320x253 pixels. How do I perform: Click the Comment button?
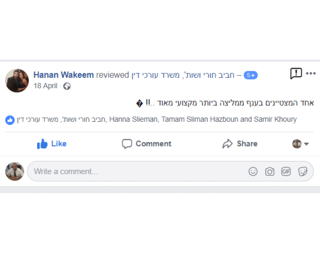(x=146, y=144)
